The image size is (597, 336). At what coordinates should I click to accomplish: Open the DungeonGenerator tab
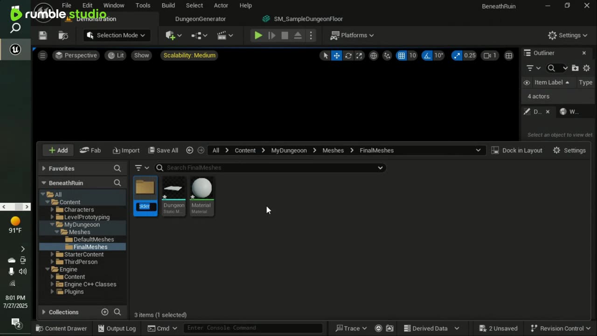point(201,19)
